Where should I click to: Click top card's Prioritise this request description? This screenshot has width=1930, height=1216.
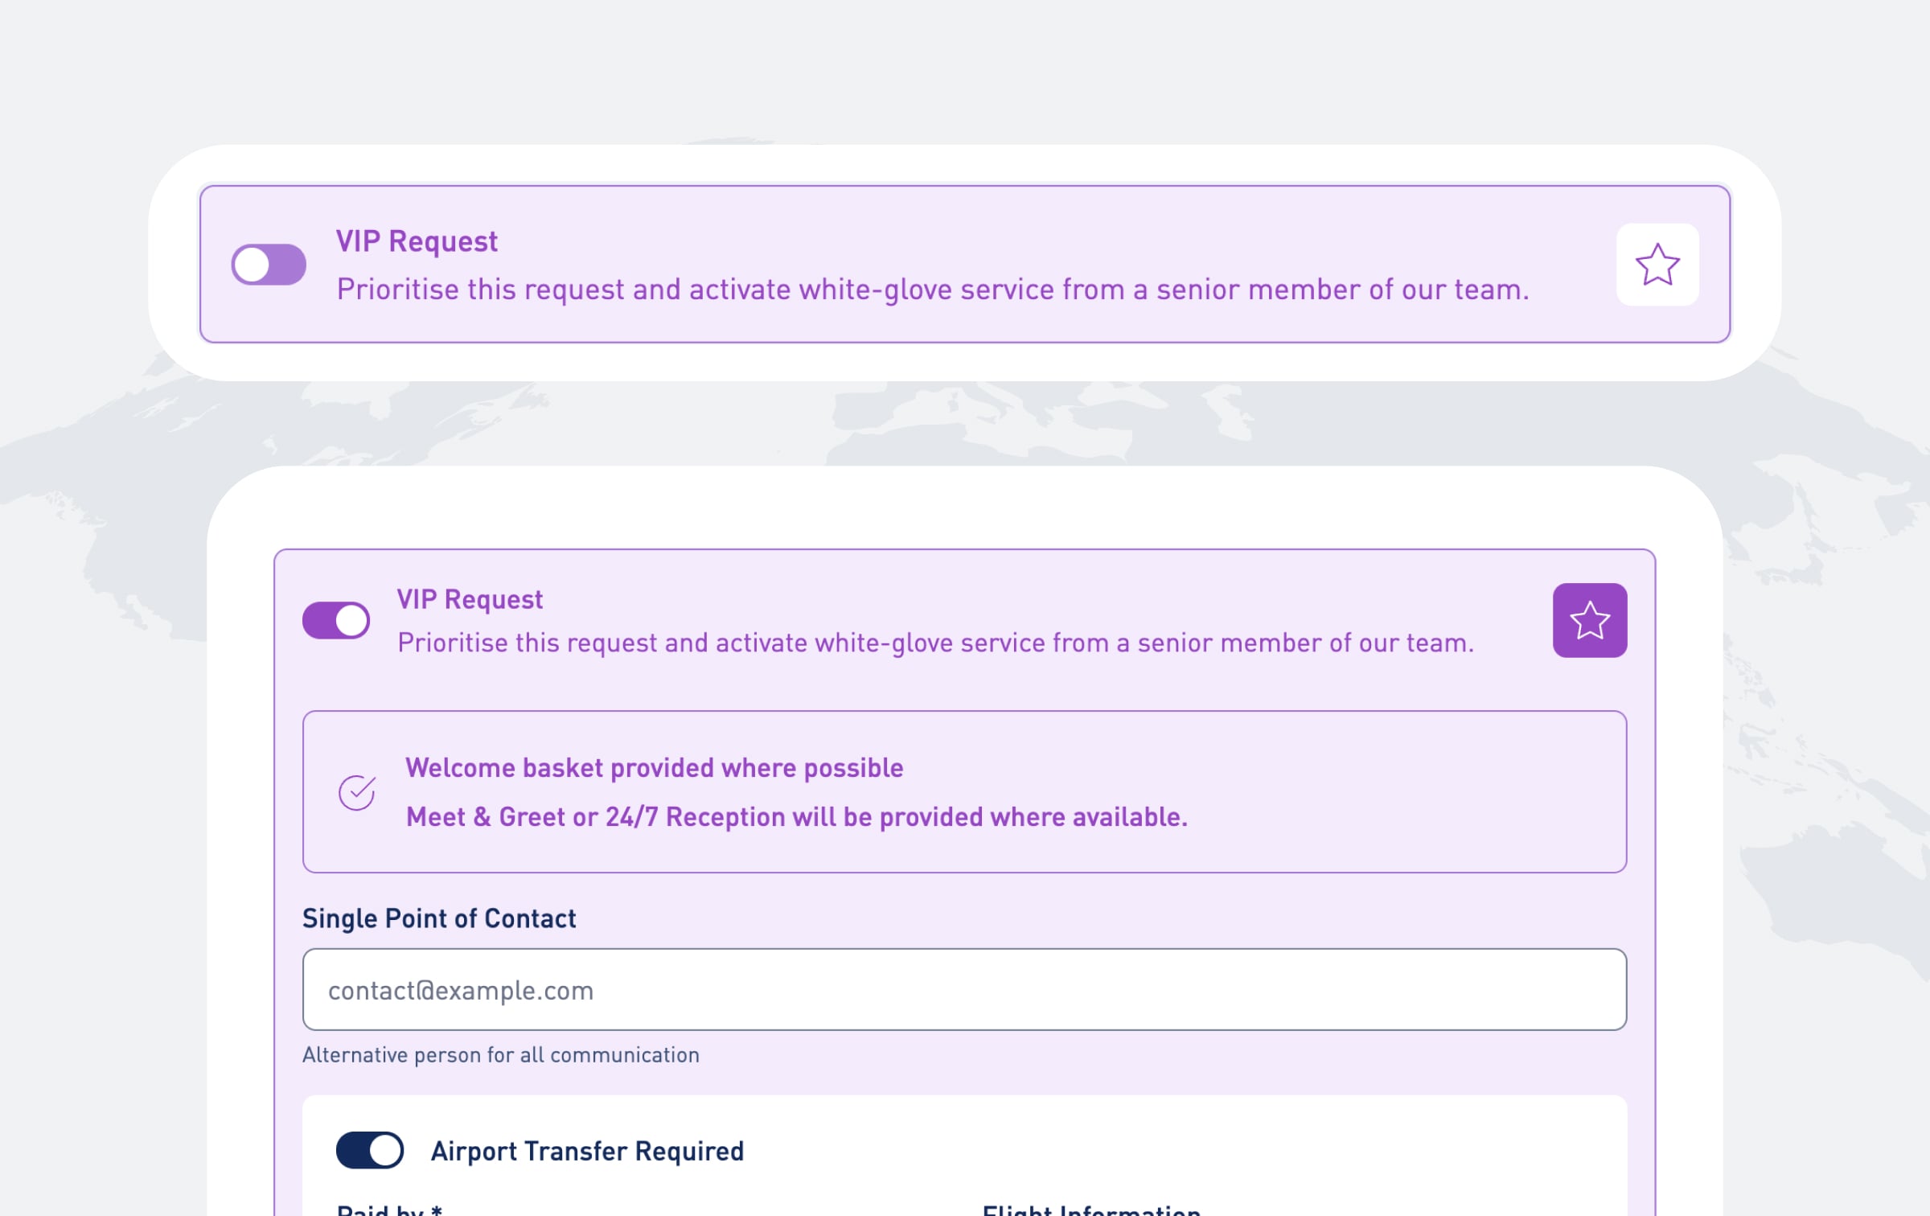(x=933, y=290)
